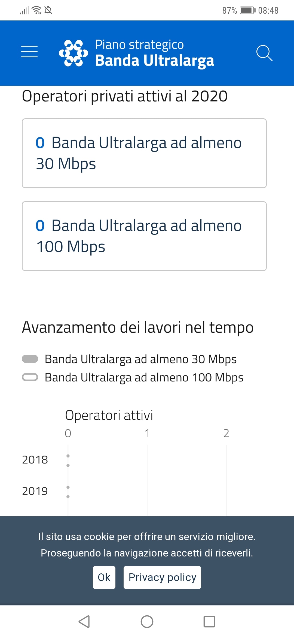Open the hamburger navigation menu
Viewport: 294px width, 638px height.
click(29, 52)
